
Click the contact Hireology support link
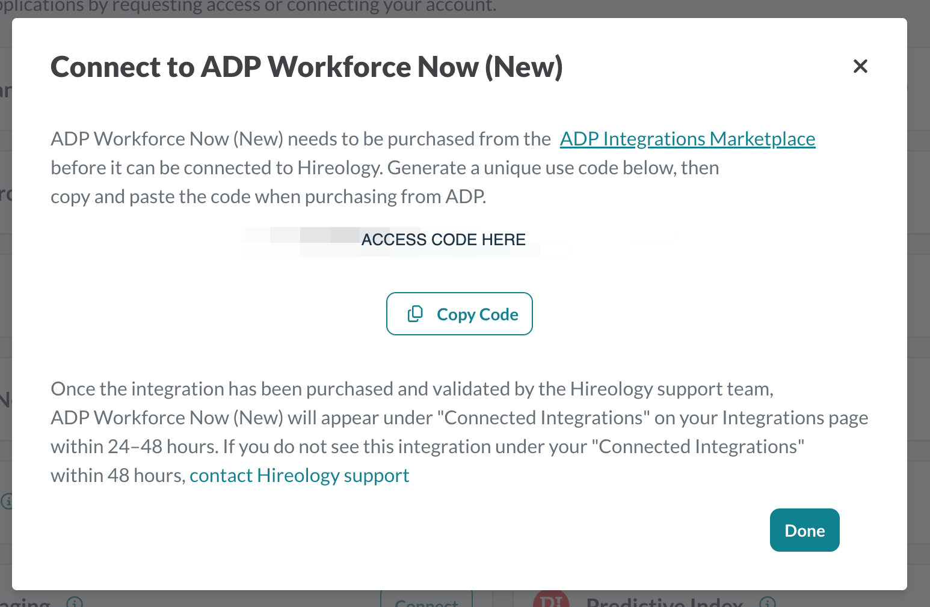pyautogui.click(x=300, y=475)
